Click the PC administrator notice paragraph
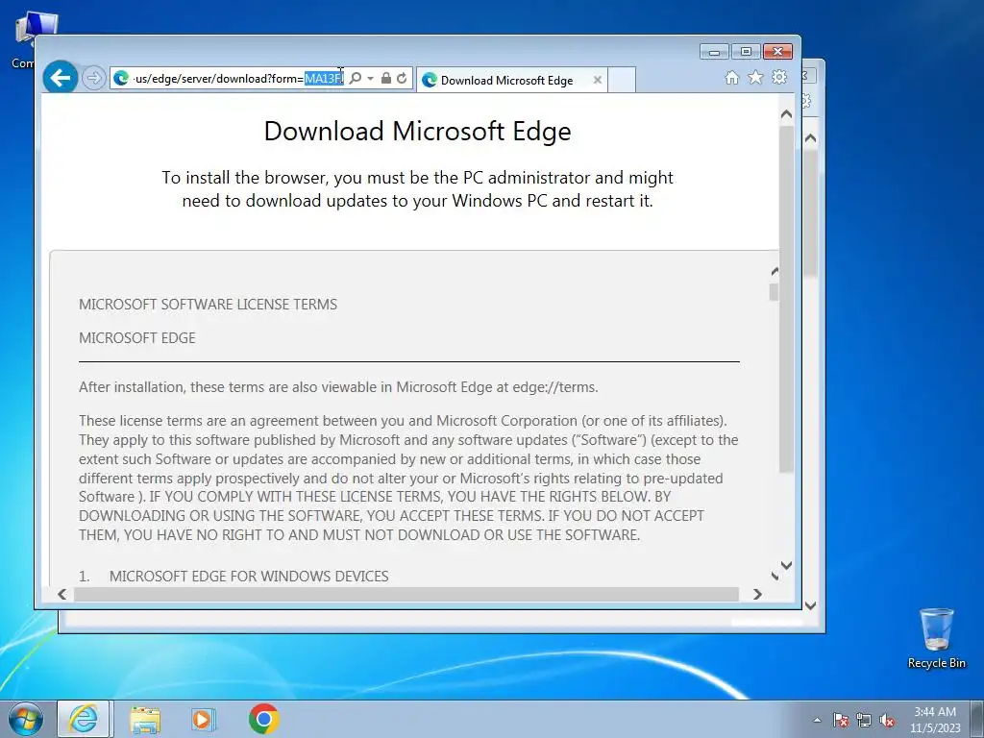This screenshot has height=738, width=984. point(417,189)
